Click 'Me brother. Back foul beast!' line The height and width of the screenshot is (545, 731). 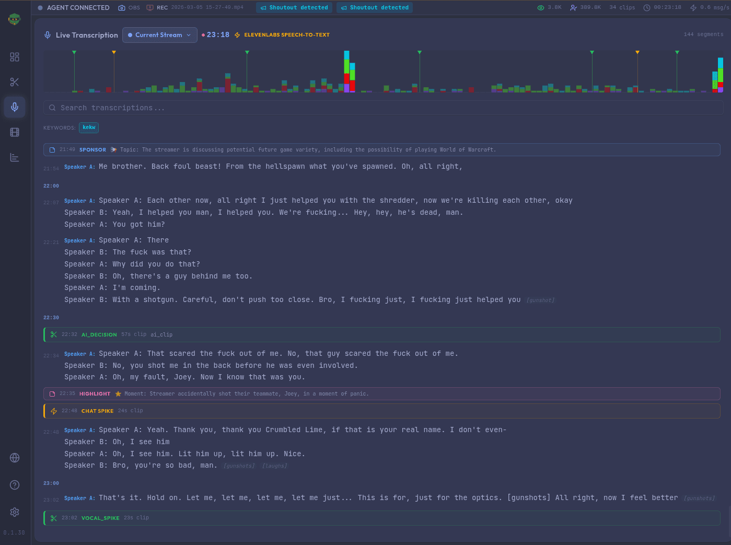click(x=281, y=167)
